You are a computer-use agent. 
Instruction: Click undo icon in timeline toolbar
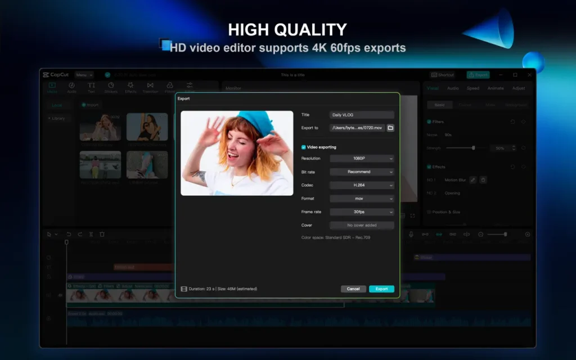69,234
